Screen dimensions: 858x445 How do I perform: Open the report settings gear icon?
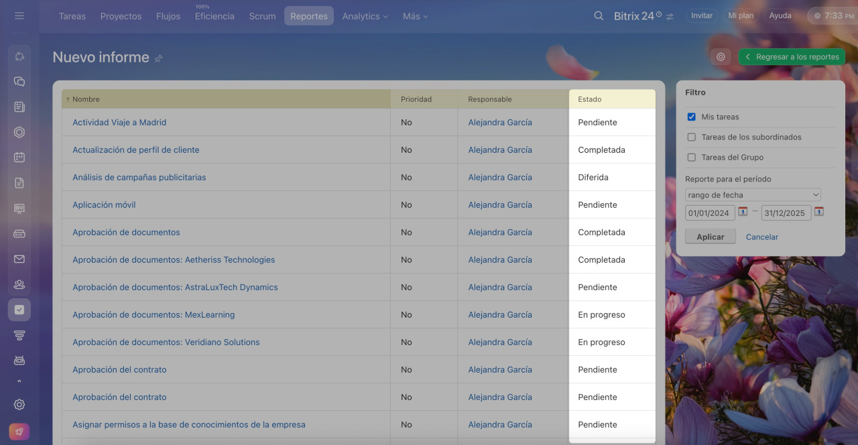[721, 57]
